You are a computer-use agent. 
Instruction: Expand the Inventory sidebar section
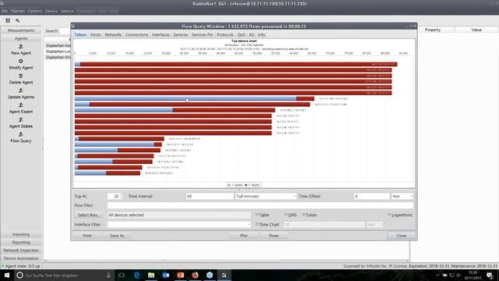click(x=21, y=234)
